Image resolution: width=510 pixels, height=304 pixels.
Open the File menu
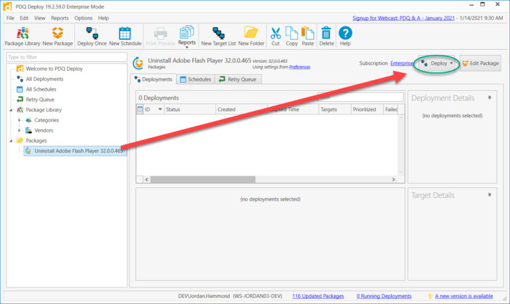click(10, 18)
